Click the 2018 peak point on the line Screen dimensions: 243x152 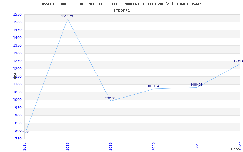67,19
